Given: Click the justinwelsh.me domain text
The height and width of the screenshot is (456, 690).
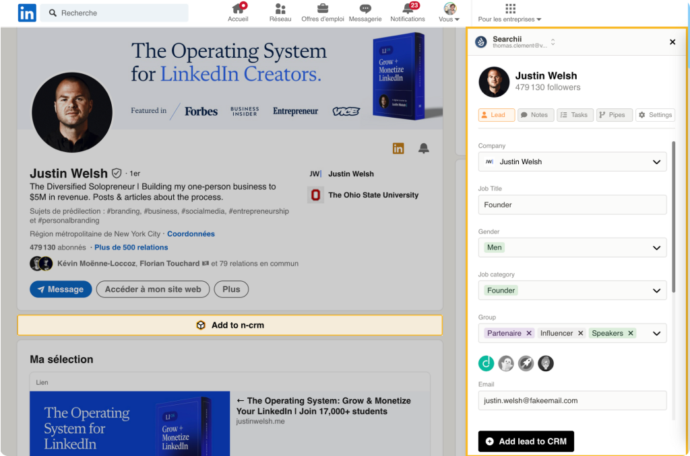Looking at the screenshot, I should 261,421.
